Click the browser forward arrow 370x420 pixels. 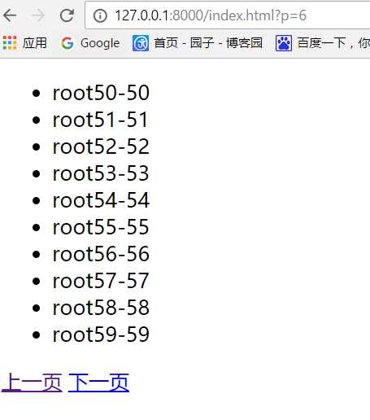(x=38, y=15)
